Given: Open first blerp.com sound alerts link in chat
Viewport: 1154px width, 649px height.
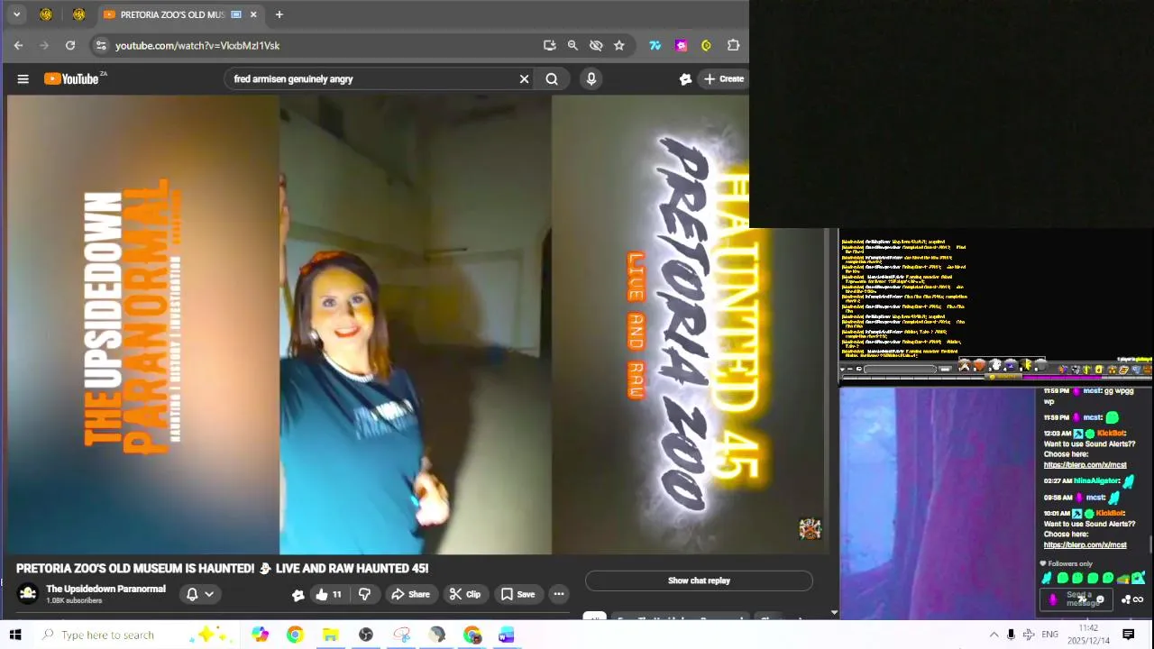Looking at the screenshot, I should coord(1085,465).
